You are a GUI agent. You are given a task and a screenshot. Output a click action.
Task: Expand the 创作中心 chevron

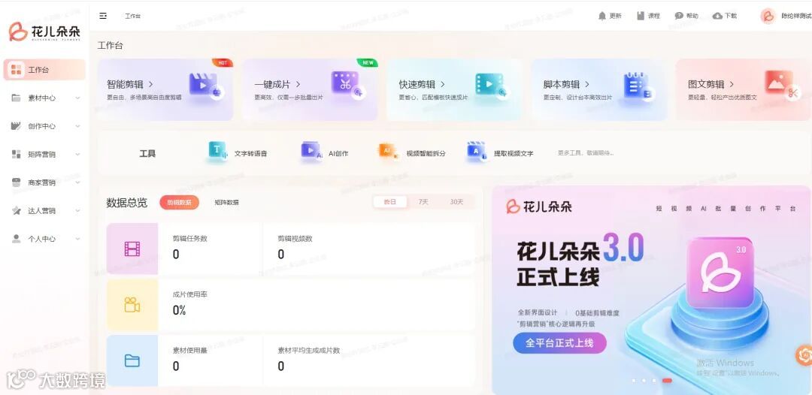point(77,125)
